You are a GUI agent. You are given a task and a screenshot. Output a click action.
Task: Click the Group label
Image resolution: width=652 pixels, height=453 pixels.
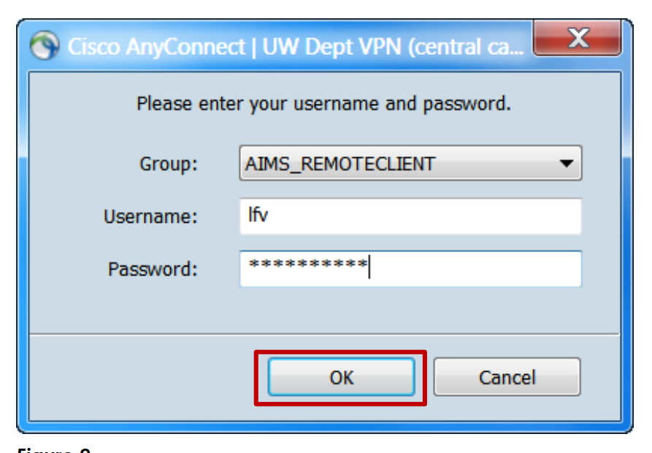pos(169,164)
